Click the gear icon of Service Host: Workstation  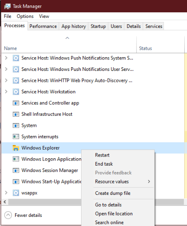click(x=16, y=91)
